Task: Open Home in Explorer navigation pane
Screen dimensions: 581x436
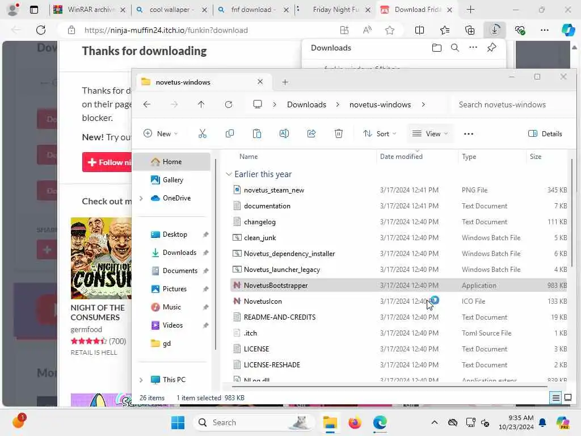Action: [171, 162]
